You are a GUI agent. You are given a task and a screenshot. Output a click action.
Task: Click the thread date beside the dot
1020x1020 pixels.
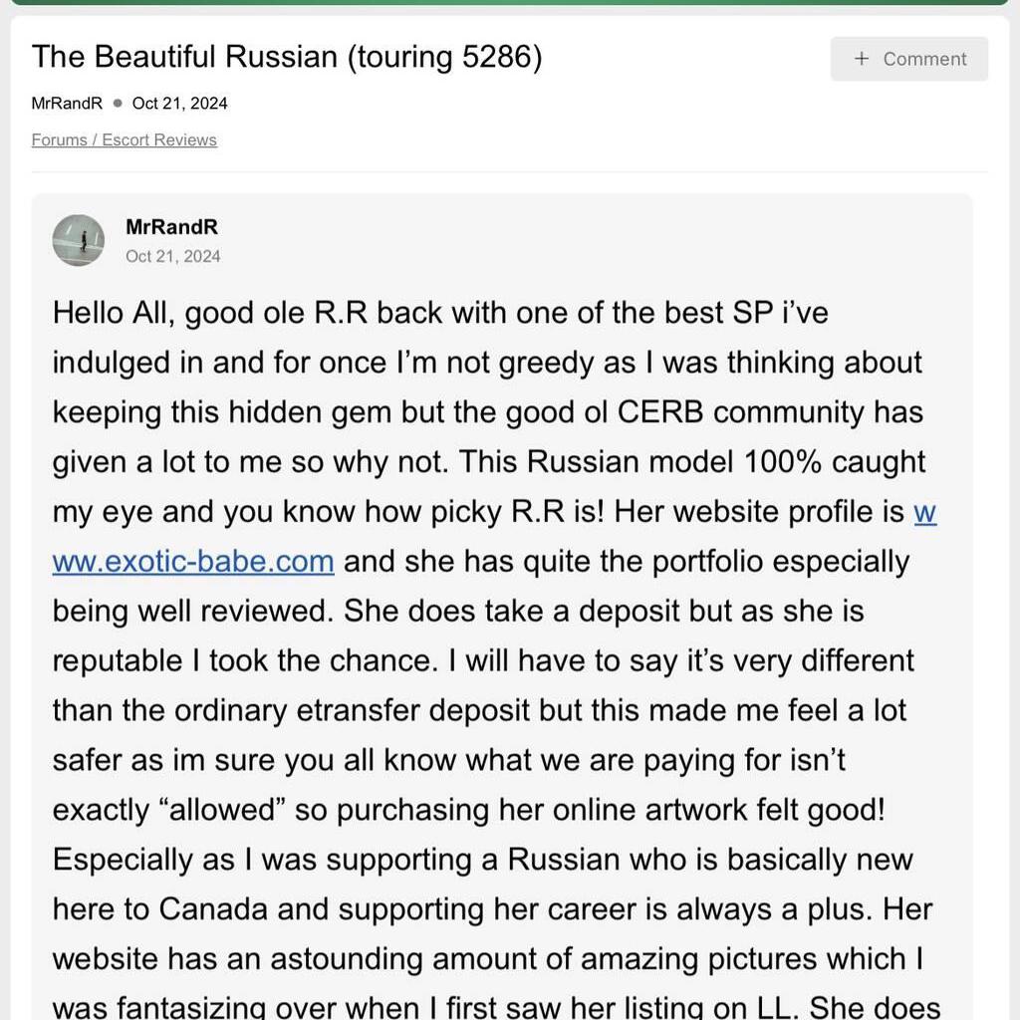[x=179, y=103]
